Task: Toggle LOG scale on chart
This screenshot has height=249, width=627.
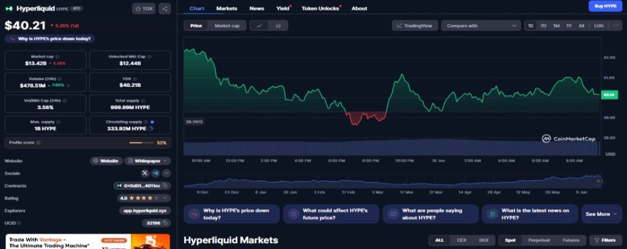Action: click(599, 26)
